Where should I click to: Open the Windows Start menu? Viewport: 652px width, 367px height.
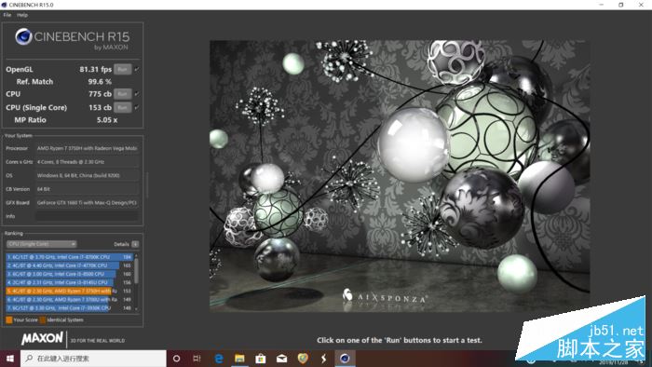pos(10,359)
